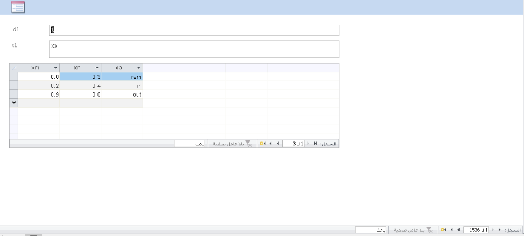
Task: Click subform record number box '1 of 3'
Action: 293,144
